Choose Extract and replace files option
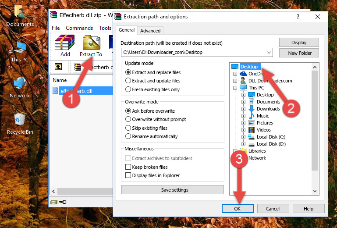337x228 pixels. click(x=128, y=72)
